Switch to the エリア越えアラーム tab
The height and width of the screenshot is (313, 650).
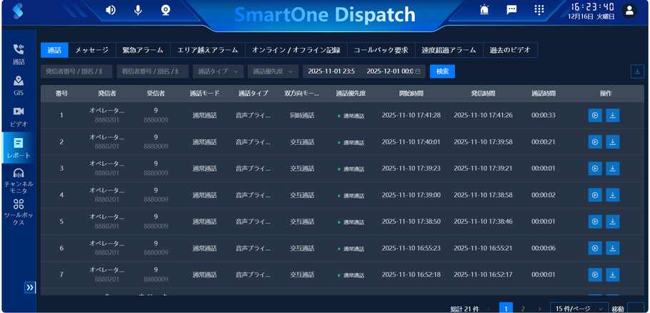[208, 50]
